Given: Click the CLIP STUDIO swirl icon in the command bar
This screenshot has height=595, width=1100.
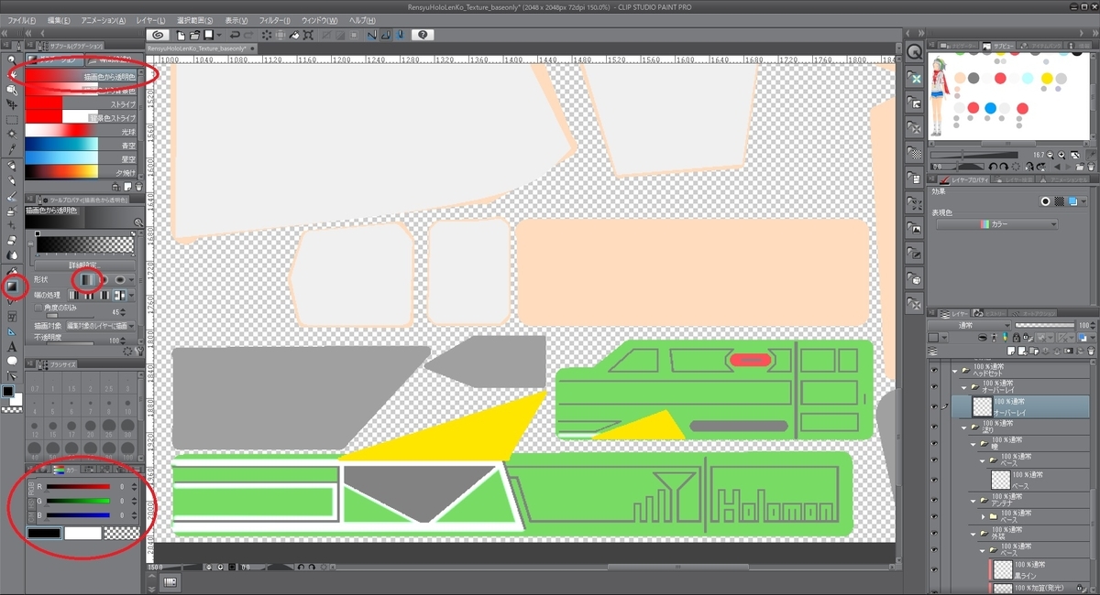Looking at the screenshot, I should (158, 35).
